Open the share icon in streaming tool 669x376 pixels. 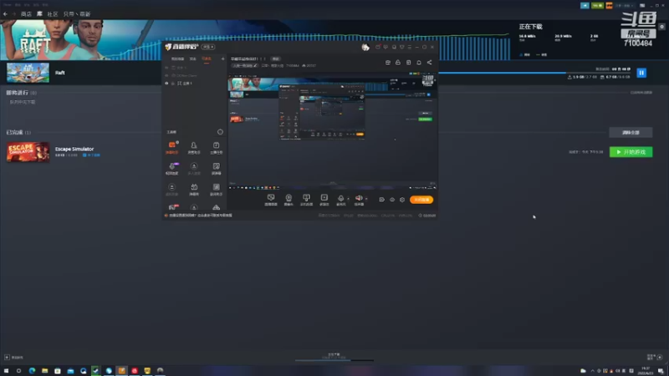click(429, 63)
